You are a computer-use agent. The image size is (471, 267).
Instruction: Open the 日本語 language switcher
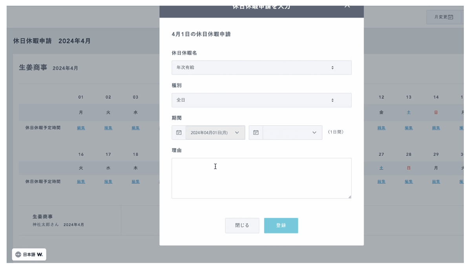tap(29, 254)
